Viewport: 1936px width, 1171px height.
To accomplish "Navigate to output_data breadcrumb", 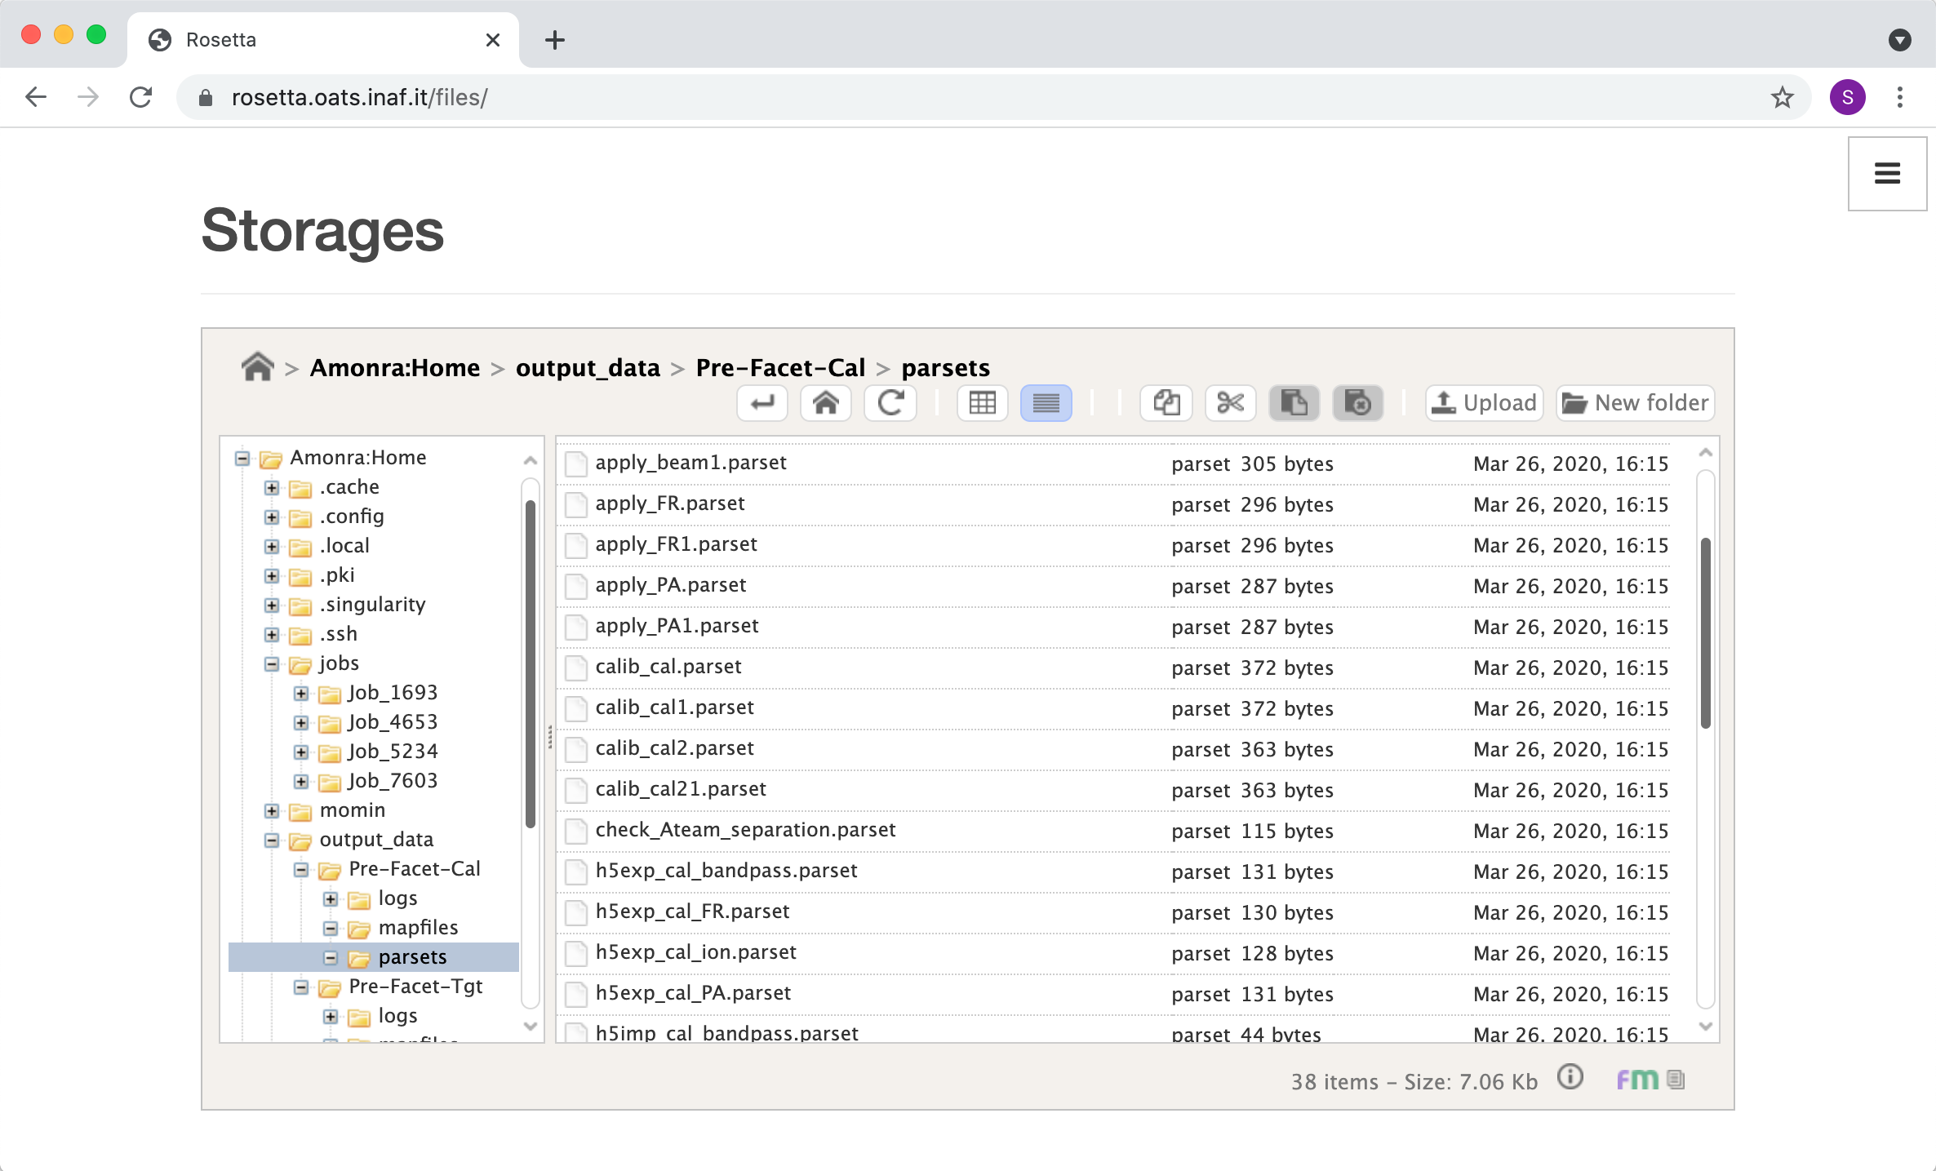I will pyautogui.click(x=588, y=368).
